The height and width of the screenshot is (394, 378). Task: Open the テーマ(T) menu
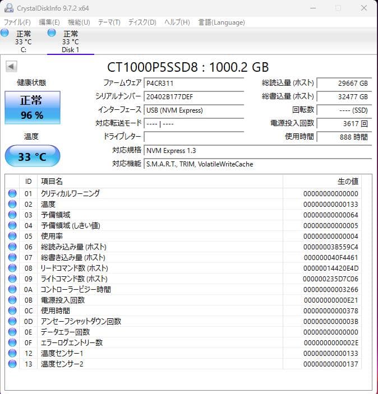click(x=109, y=22)
